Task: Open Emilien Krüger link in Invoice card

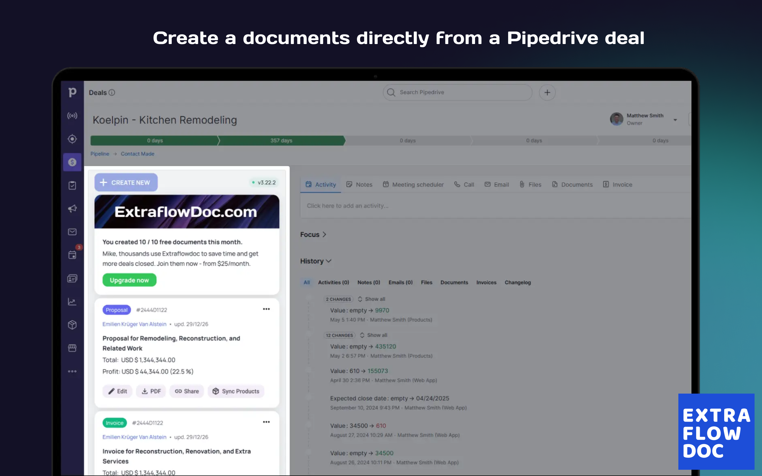Action: 135,437
